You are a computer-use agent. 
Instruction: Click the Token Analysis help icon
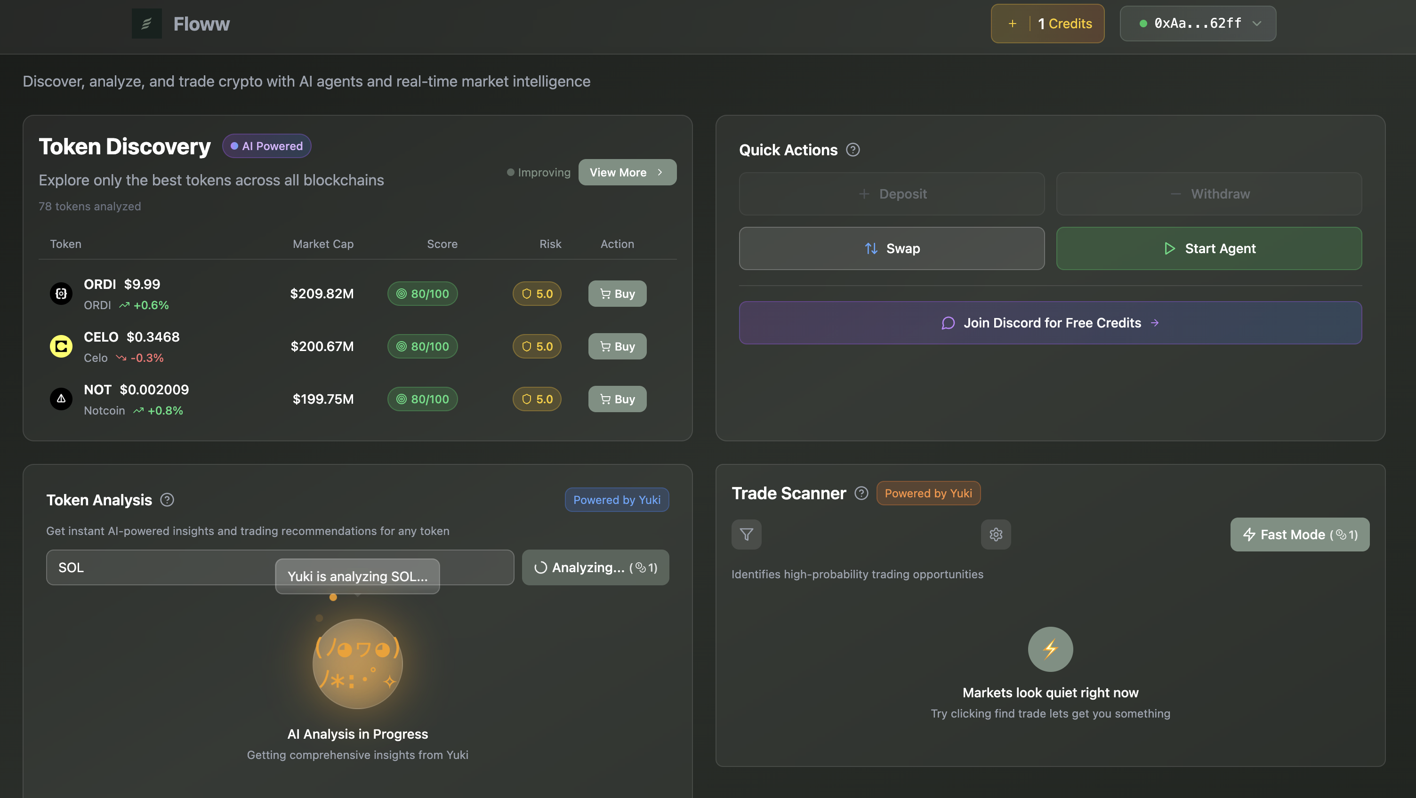click(167, 500)
